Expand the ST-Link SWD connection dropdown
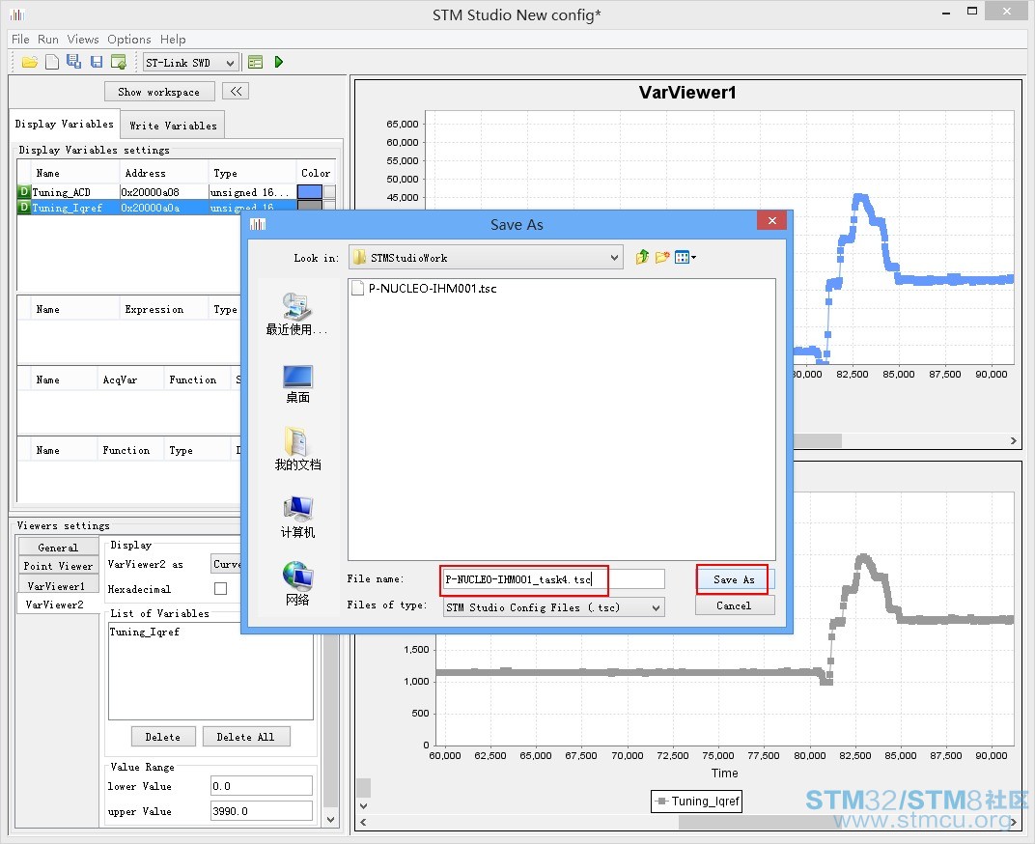 click(230, 63)
